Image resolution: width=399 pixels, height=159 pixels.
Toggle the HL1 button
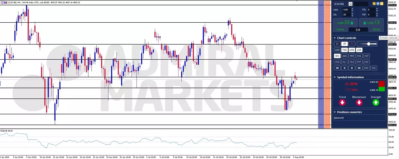point(344,62)
